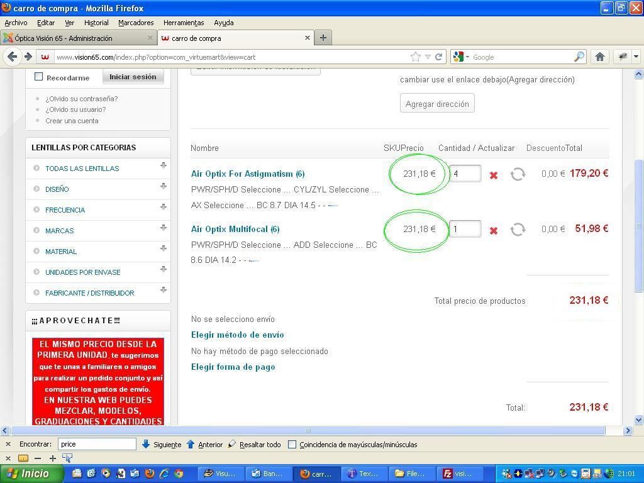Image resolution: width=644 pixels, height=483 pixels.
Task: Click the horizontal page scrollbar
Action: (308, 430)
